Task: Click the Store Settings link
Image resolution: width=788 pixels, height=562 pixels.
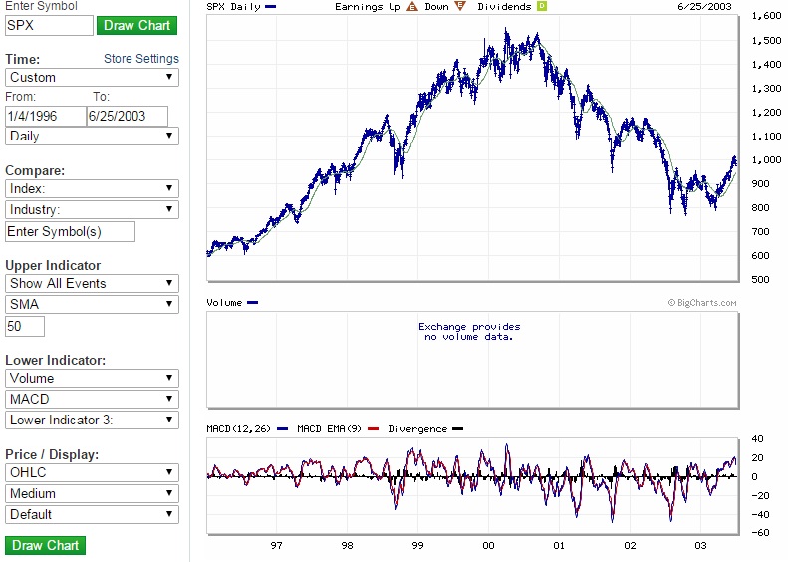Action: (x=141, y=59)
